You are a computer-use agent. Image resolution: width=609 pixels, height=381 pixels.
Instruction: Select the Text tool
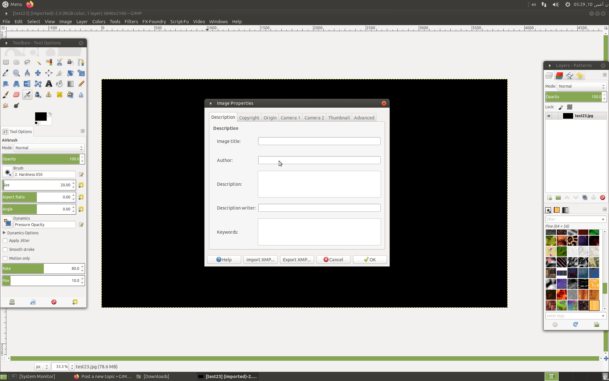pyautogui.click(x=49, y=84)
